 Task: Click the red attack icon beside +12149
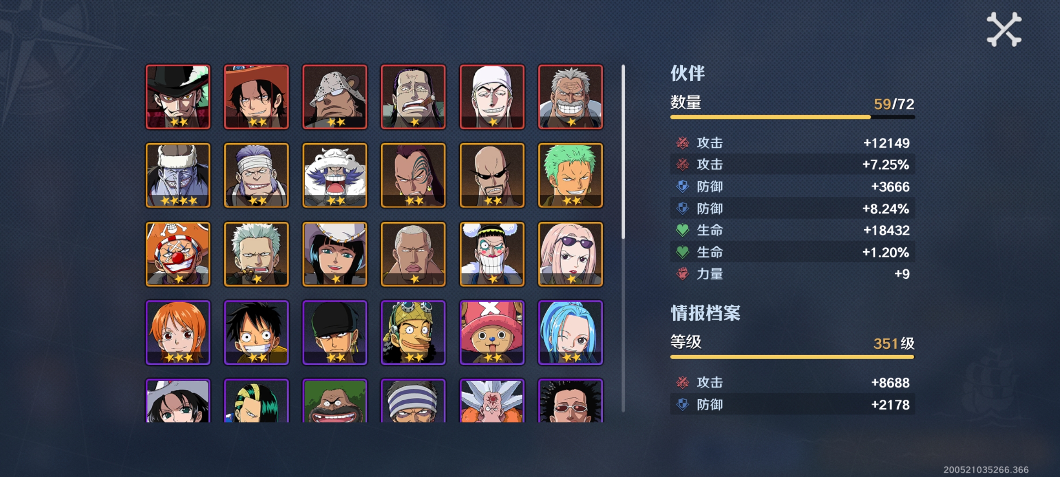682,143
